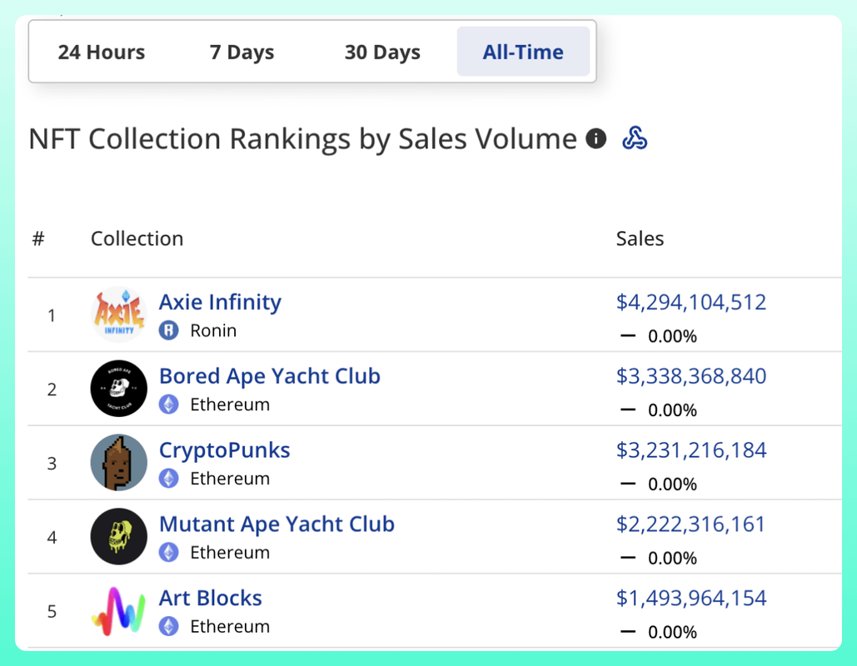
Task: Open Mutant Ape Yacht Club link
Action: 277,524
